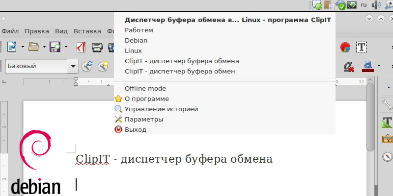The height and width of the screenshot is (196, 393).
Task: Expand the Save options arrow
Action: click(66, 47)
